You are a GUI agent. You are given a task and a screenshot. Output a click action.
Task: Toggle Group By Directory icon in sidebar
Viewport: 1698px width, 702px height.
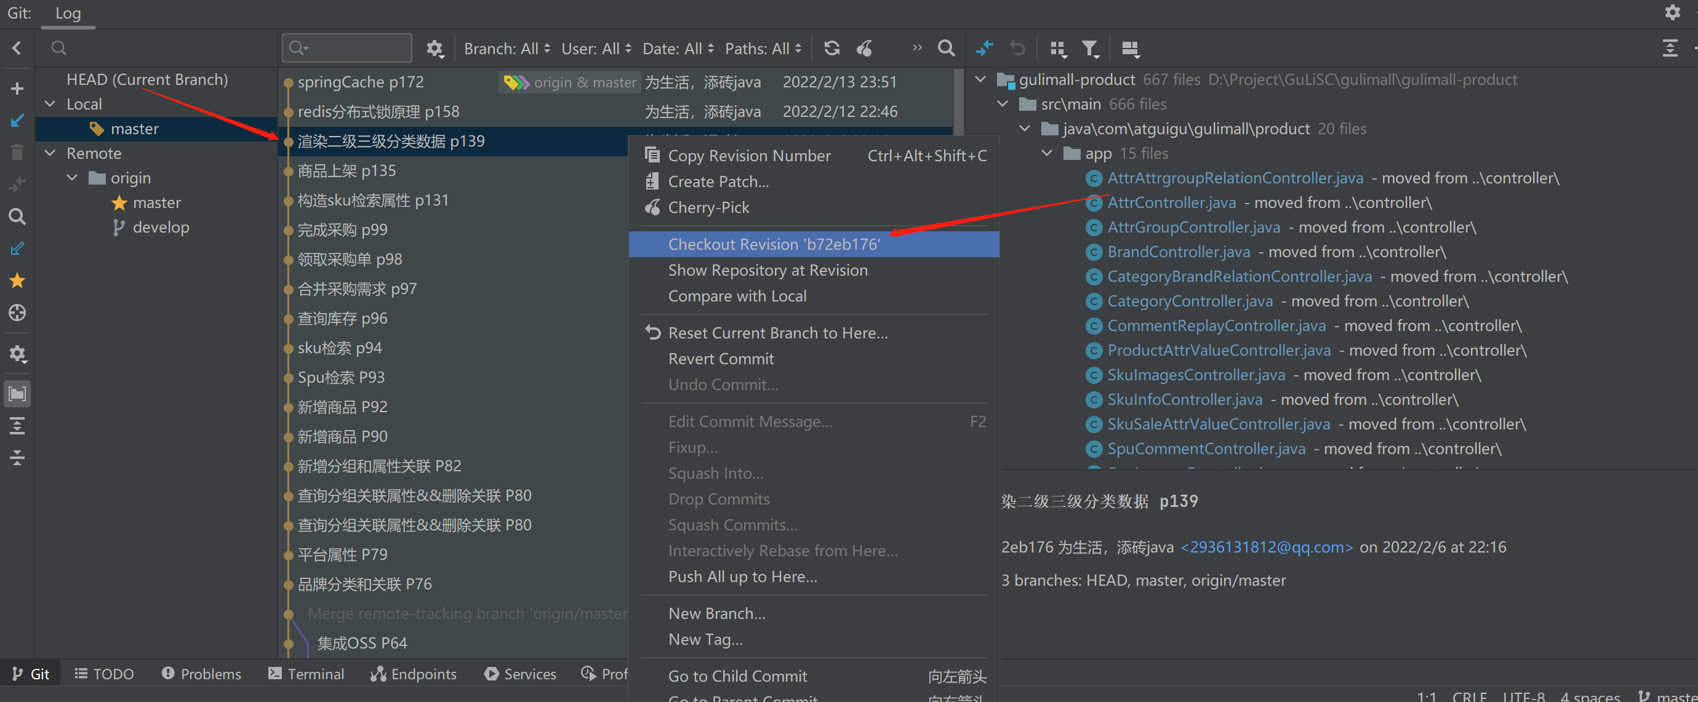coord(17,394)
